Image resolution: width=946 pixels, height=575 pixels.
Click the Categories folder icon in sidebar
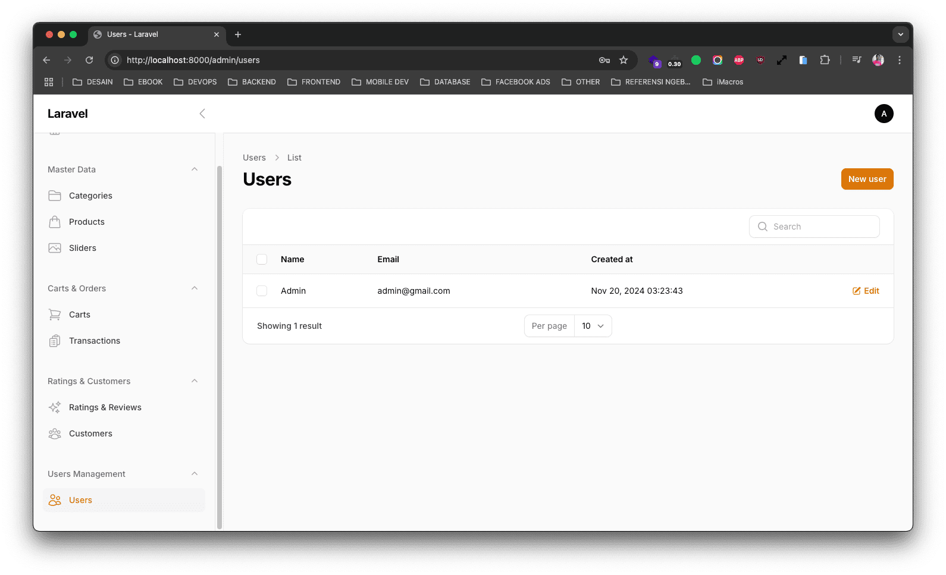coord(55,196)
